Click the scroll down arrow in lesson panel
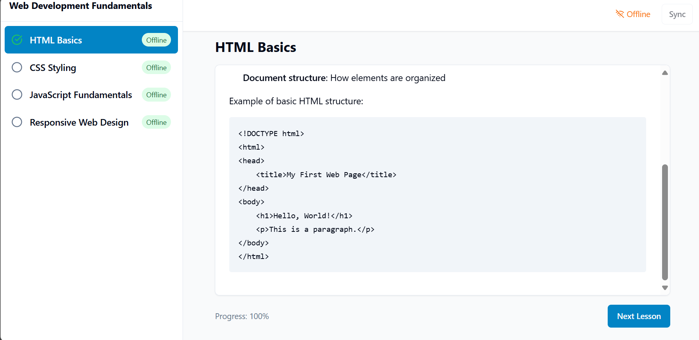The height and width of the screenshot is (340, 699). pyautogui.click(x=665, y=288)
